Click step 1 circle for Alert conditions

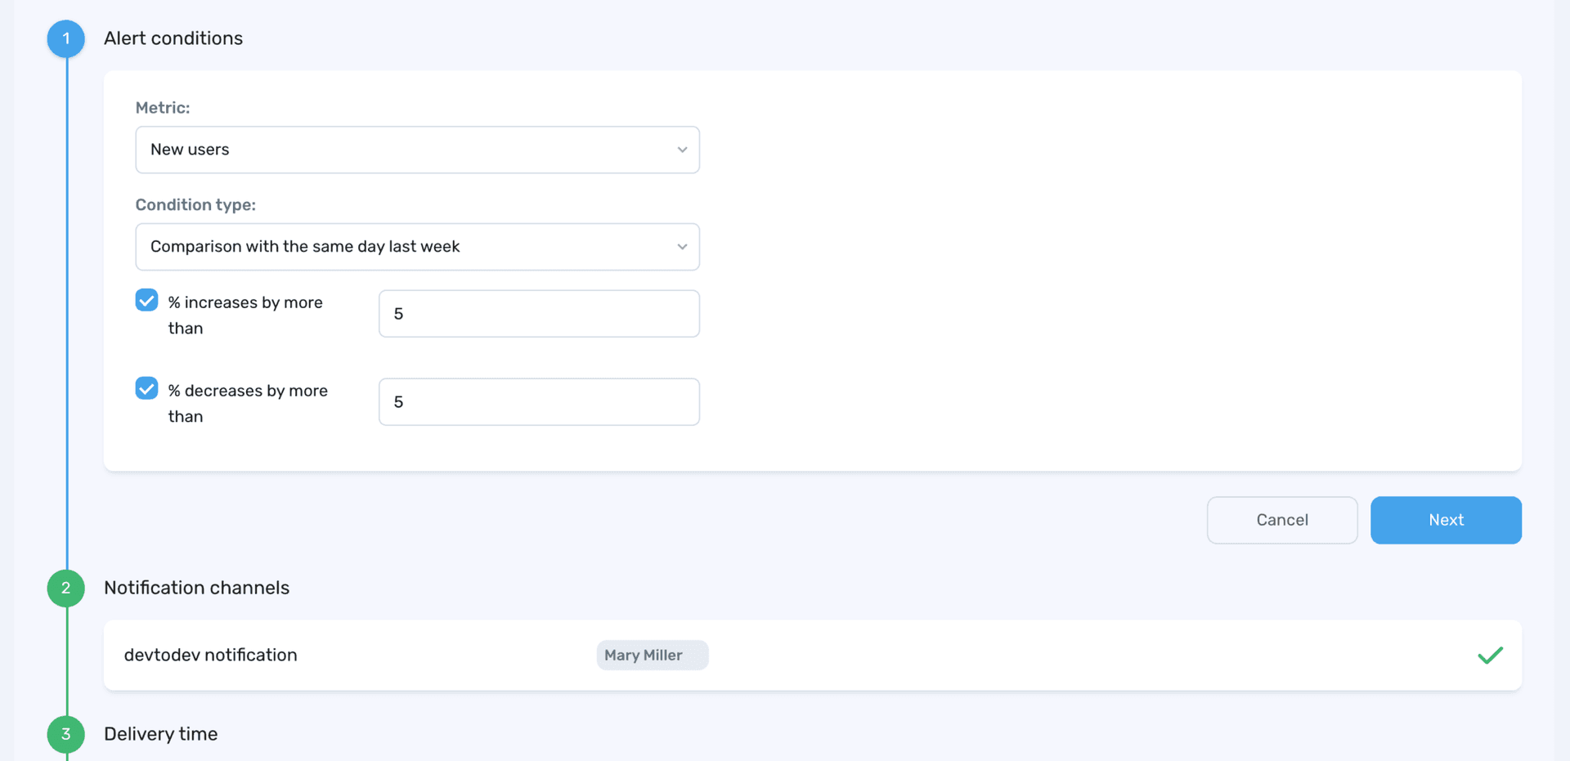(x=65, y=38)
